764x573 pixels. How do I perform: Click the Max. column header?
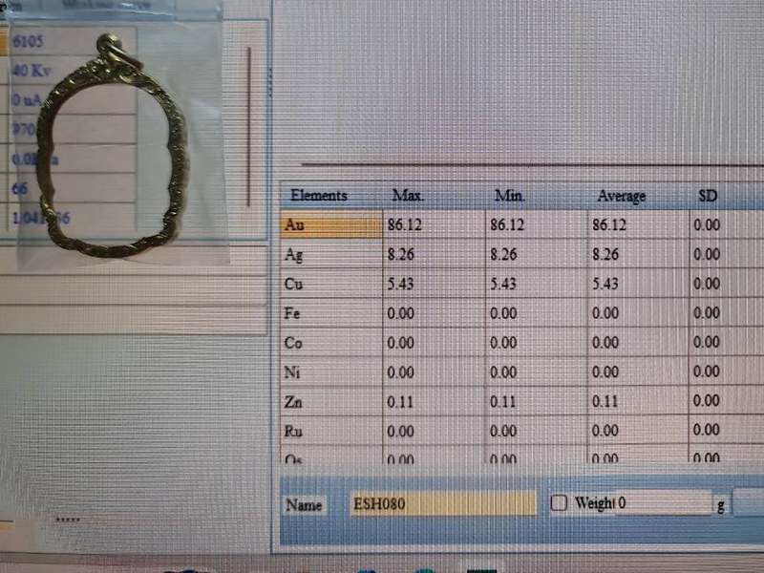[408, 196]
